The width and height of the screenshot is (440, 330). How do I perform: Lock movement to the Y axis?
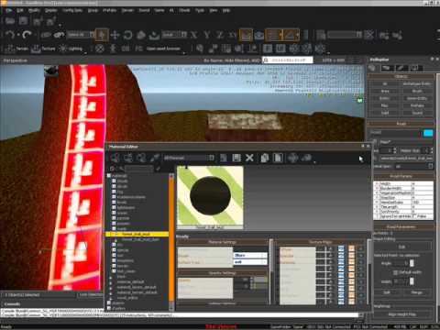207,35
